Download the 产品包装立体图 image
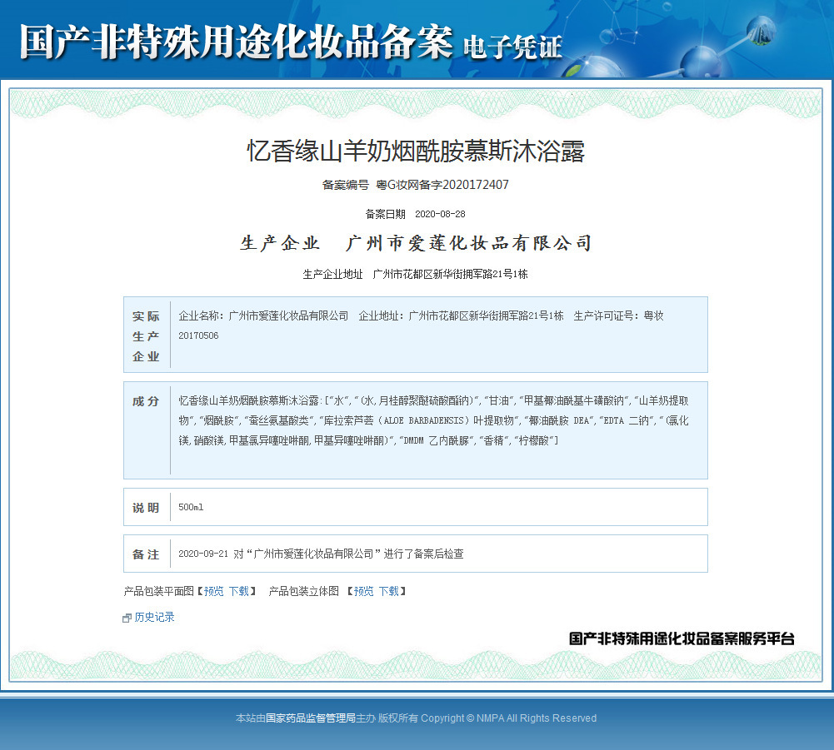The image size is (834, 750). [389, 591]
